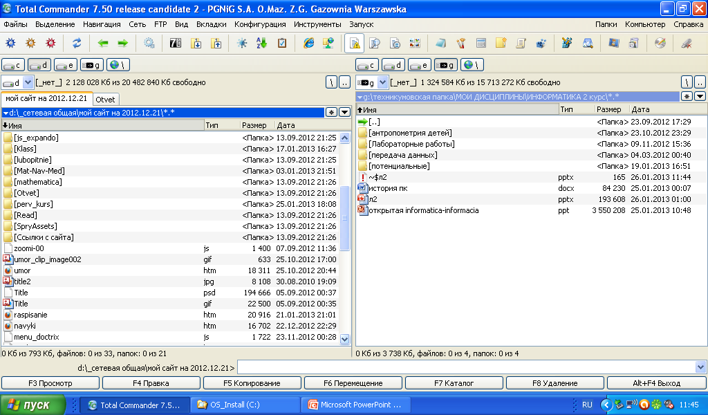Open the Выделение menu

tap(55, 24)
